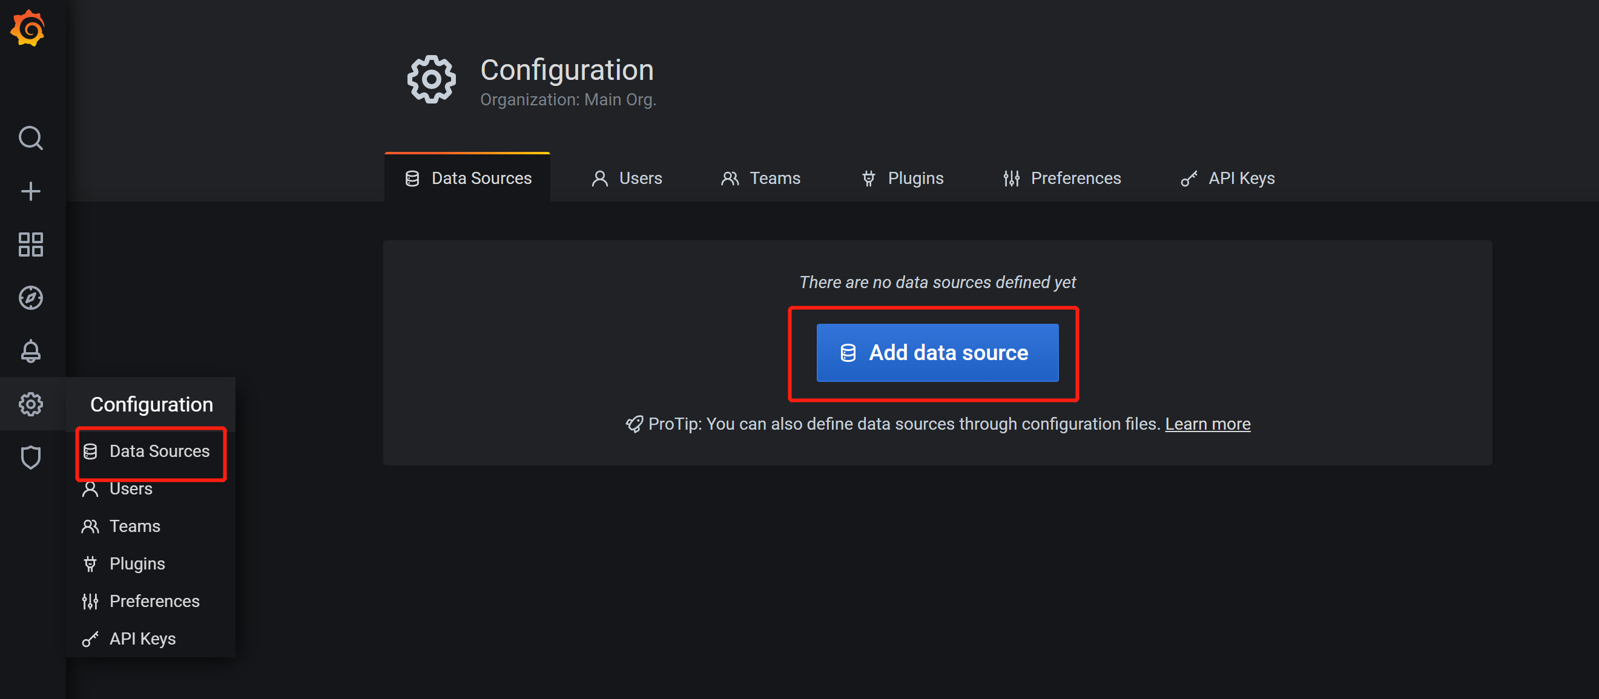Image resolution: width=1599 pixels, height=699 pixels.
Task: Switch to the API Keys tab
Action: click(1227, 178)
